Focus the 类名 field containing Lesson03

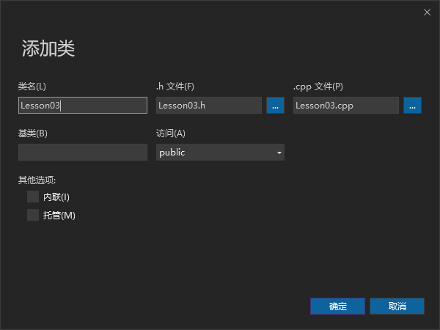coord(83,105)
